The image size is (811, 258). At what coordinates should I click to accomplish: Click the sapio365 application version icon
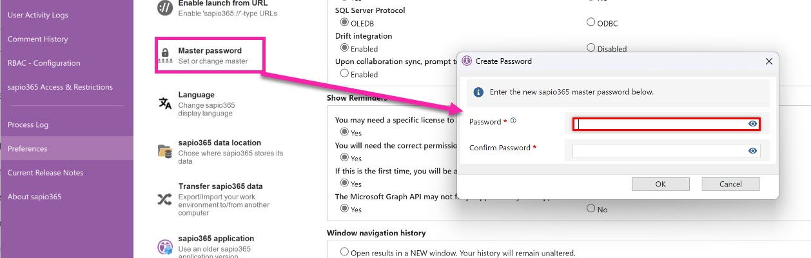pyautogui.click(x=165, y=247)
